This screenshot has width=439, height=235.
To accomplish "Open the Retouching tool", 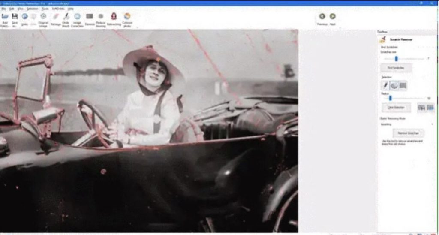I will tap(114, 18).
